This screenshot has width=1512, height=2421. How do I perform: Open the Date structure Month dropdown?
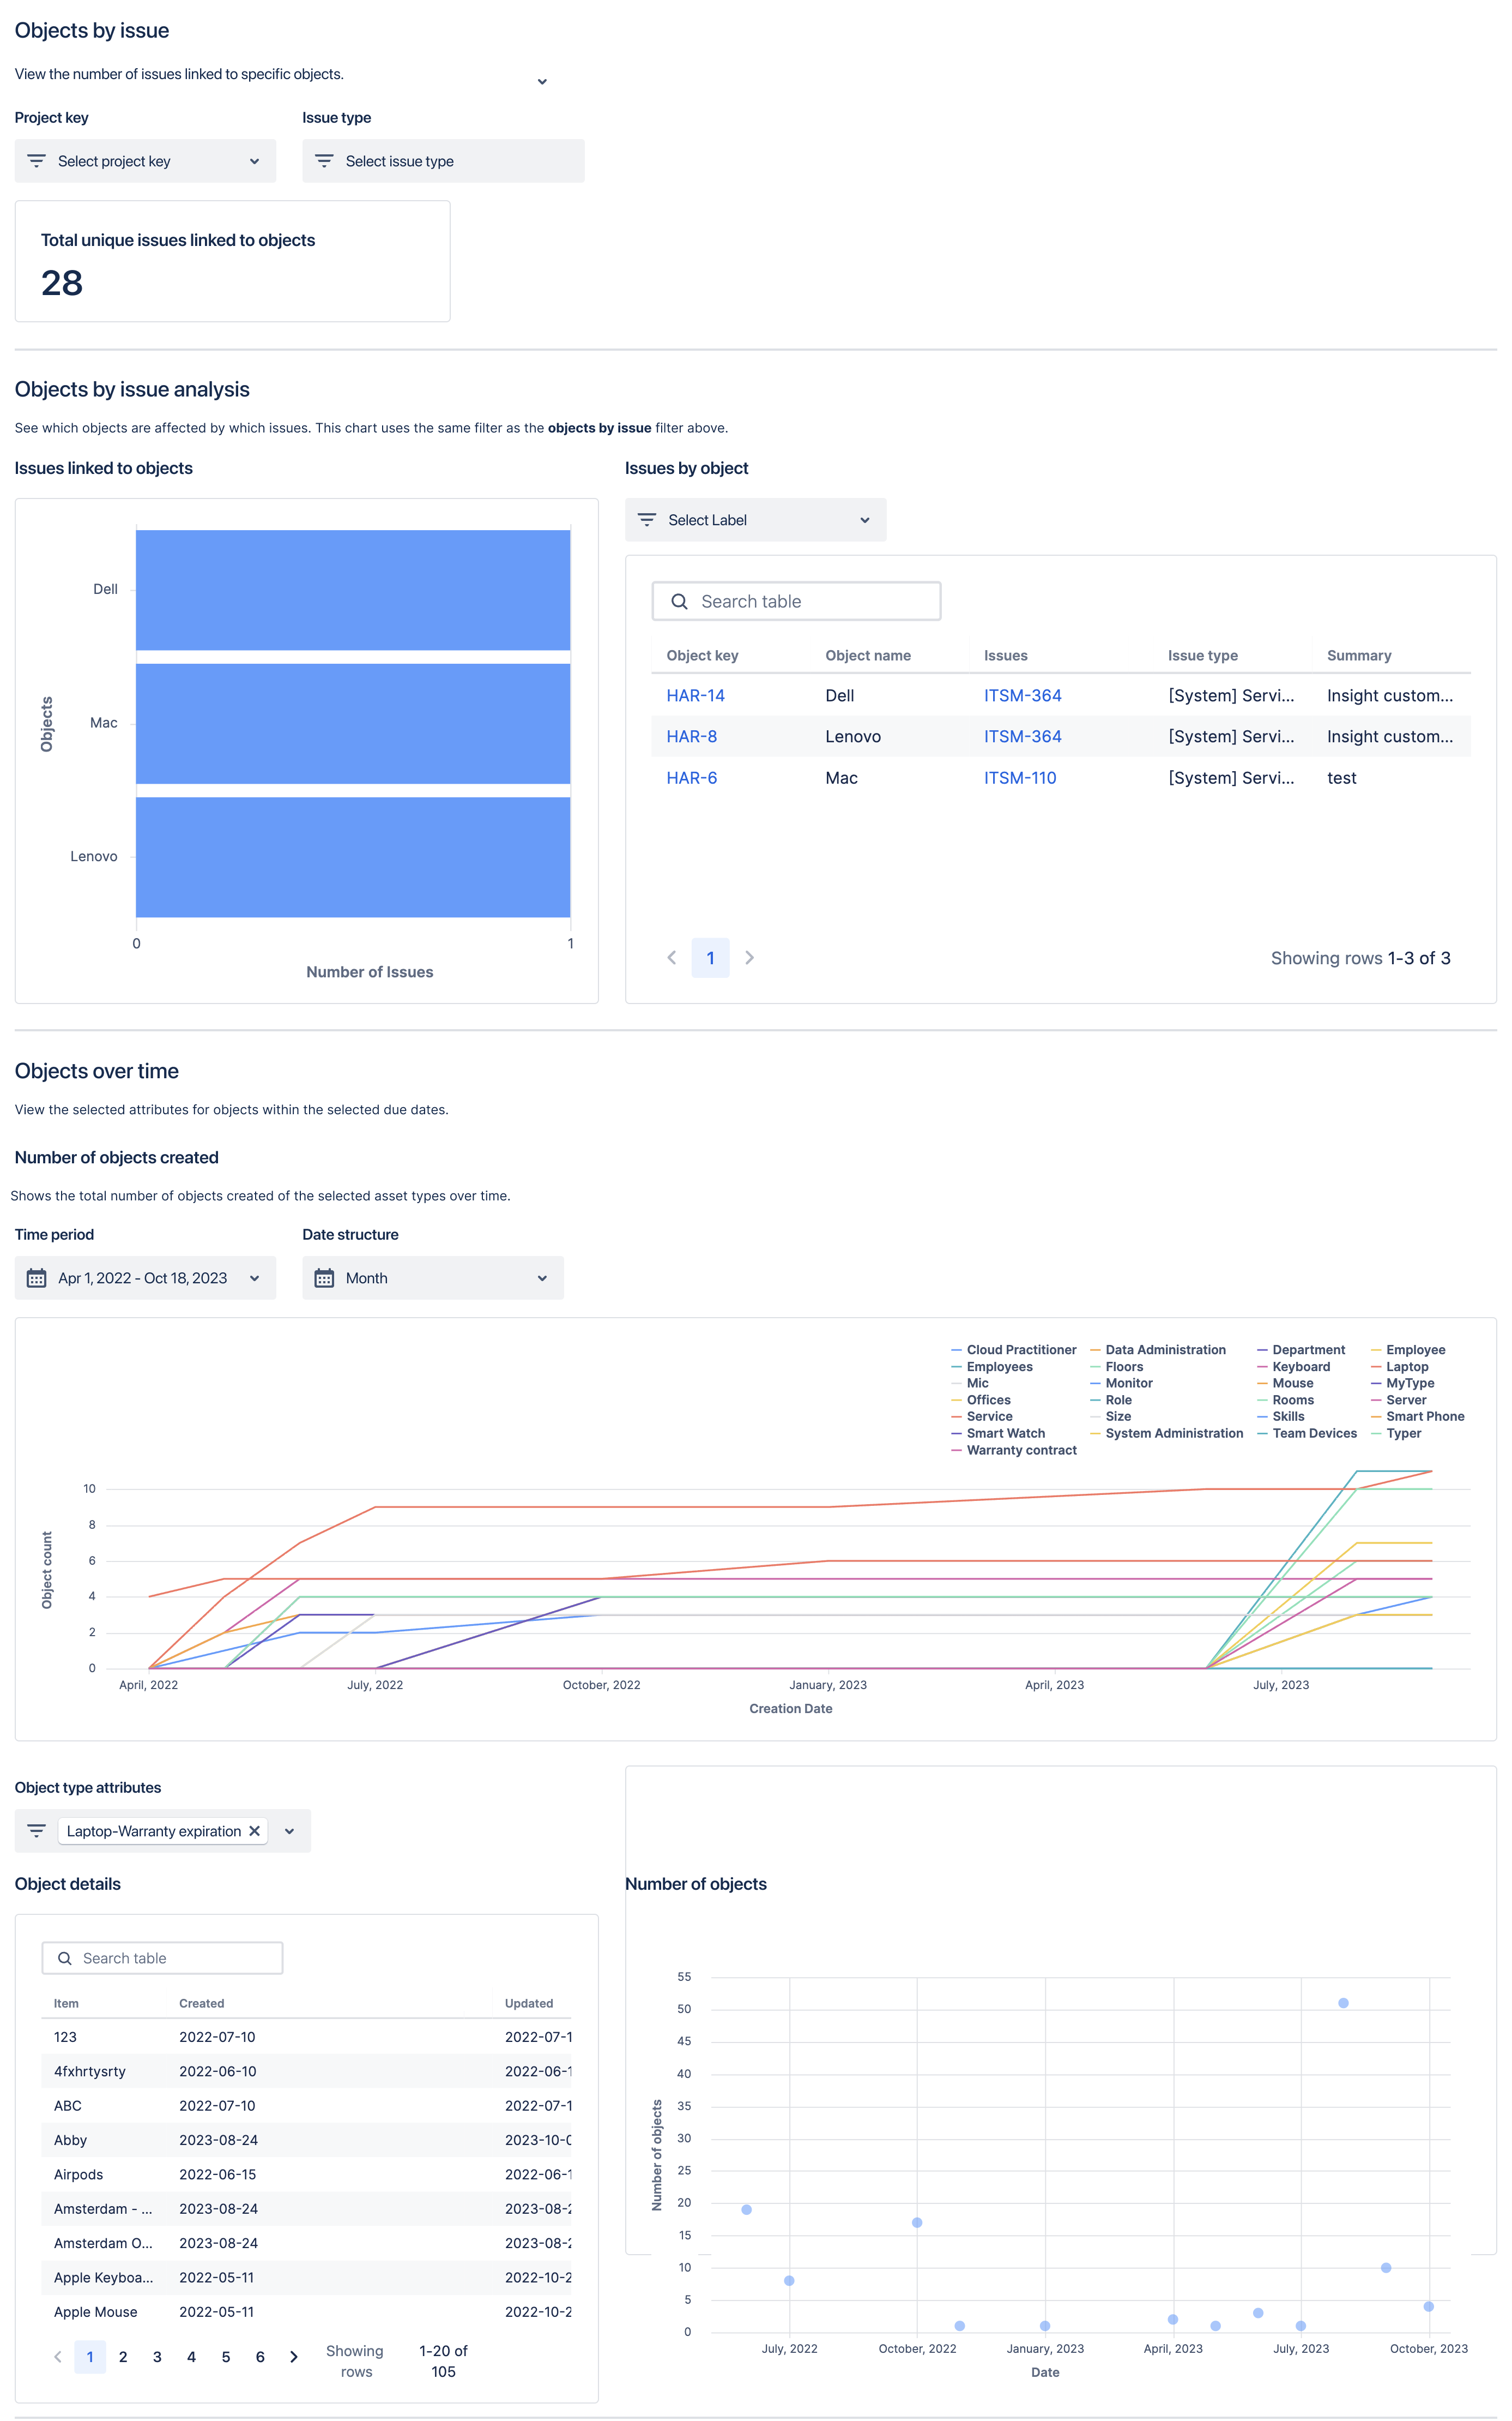point(433,1277)
